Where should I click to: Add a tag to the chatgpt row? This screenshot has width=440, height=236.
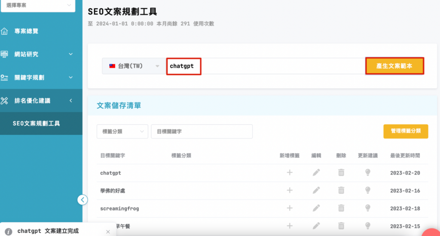point(290,172)
